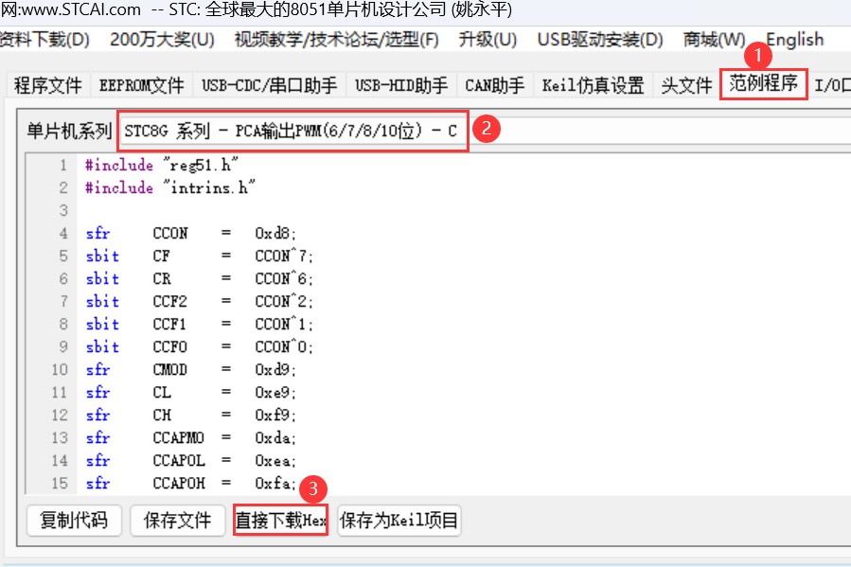The width and height of the screenshot is (851, 567).
Task: Open the 200万大奖(U) menu
Action: tap(162, 40)
